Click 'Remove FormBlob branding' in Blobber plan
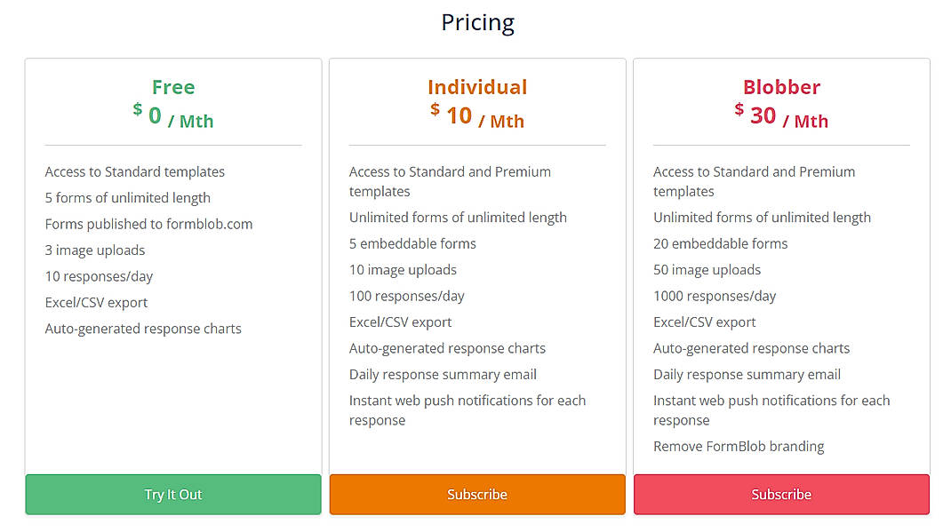The height and width of the screenshot is (532, 951). click(x=739, y=446)
